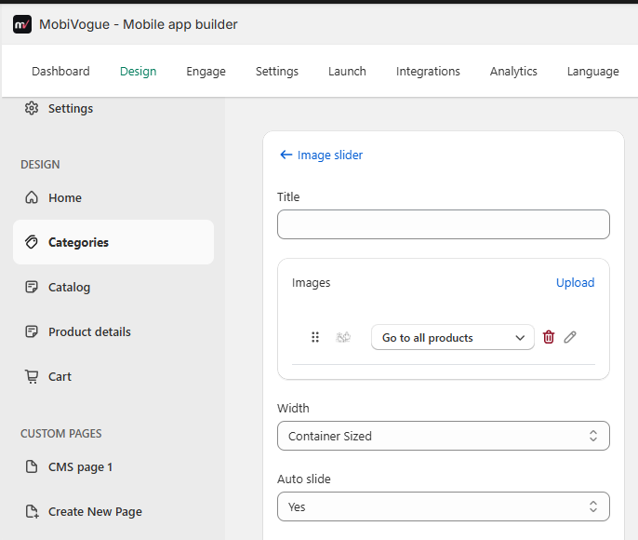Click the Catalog page icon
This screenshot has height=540, width=638.
pos(32,287)
